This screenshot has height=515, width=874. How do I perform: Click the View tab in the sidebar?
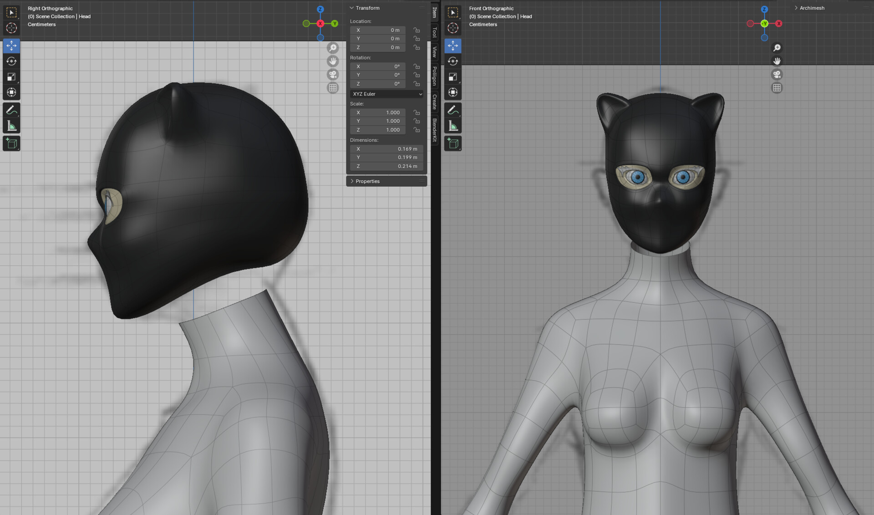434,52
